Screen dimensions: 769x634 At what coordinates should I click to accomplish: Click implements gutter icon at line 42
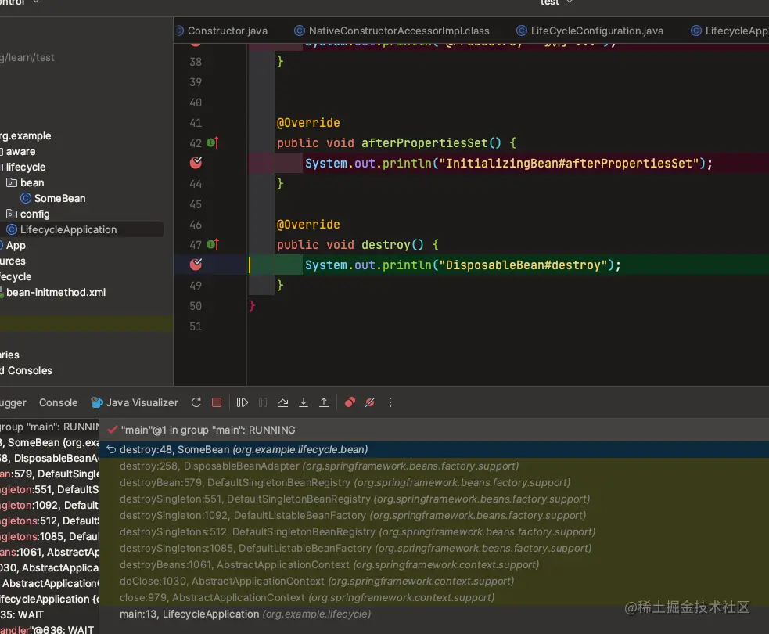pos(213,142)
